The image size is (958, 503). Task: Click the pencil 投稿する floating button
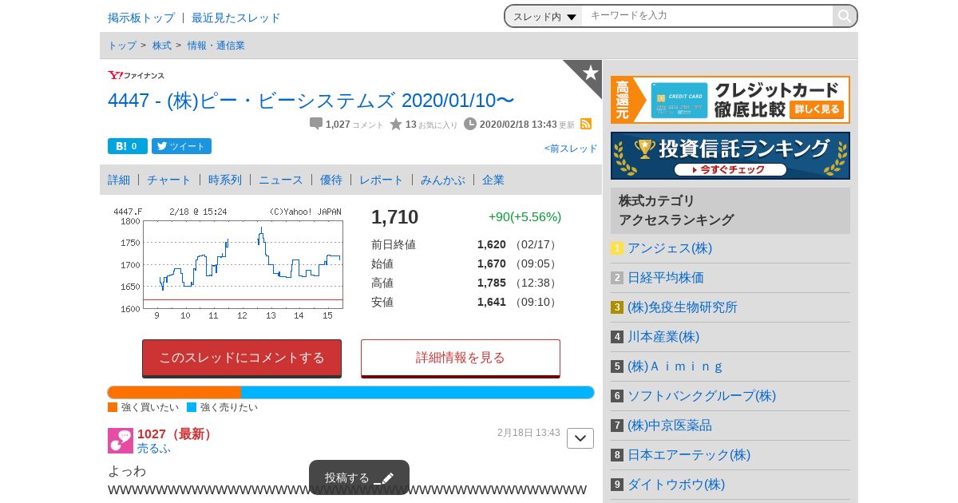359,477
